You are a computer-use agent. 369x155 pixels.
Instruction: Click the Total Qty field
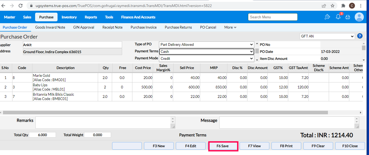42,135
